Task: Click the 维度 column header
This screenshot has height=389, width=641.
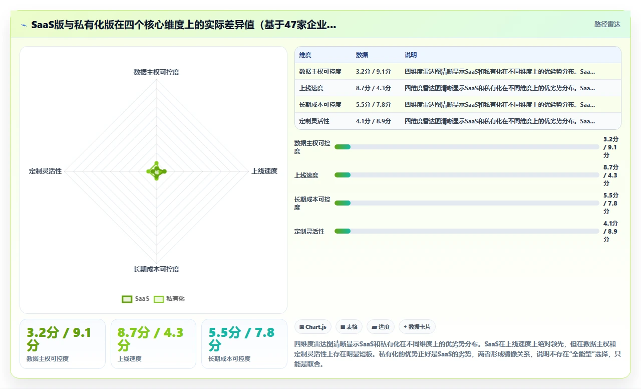Action: [305, 55]
